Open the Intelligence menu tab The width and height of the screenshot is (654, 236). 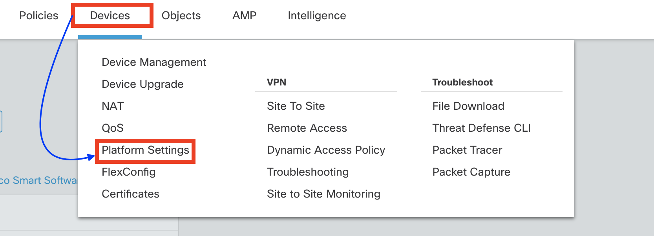click(x=317, y=16)
